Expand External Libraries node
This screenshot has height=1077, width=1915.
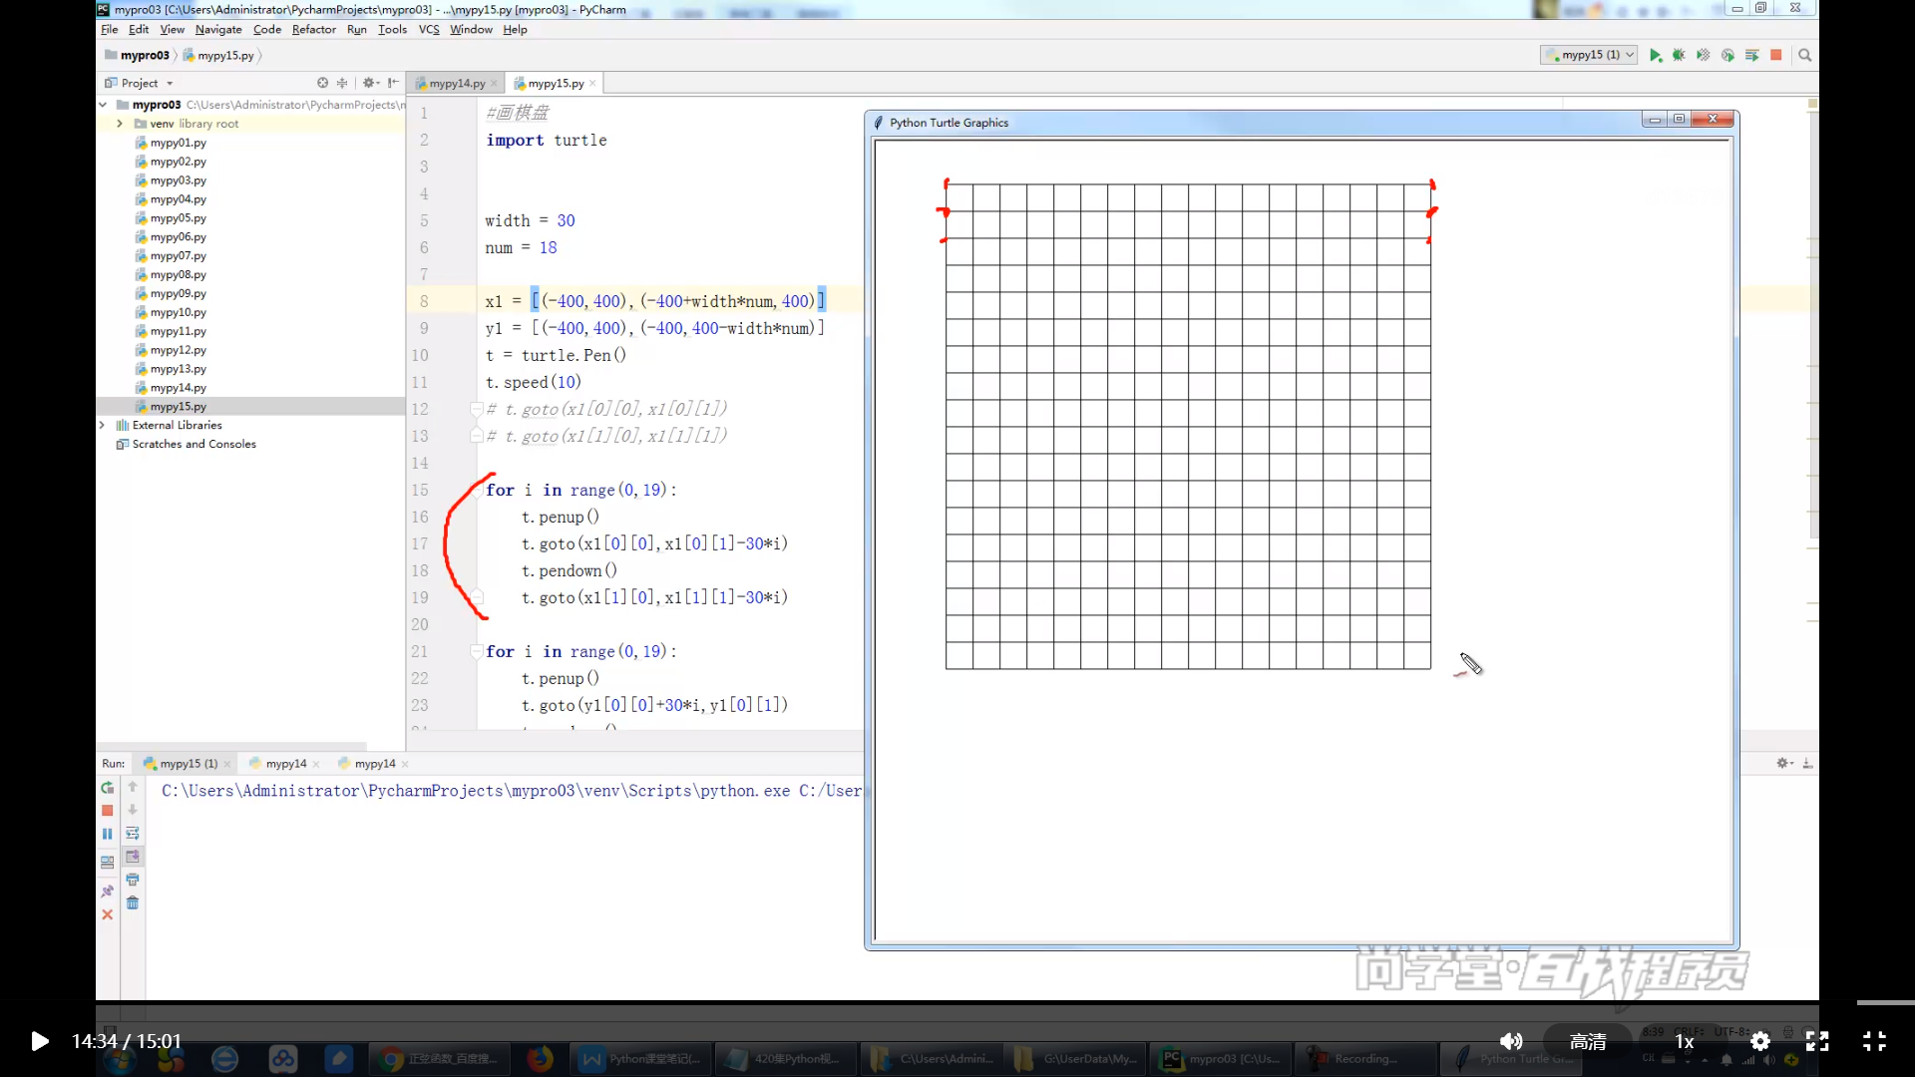pos(103,425)
